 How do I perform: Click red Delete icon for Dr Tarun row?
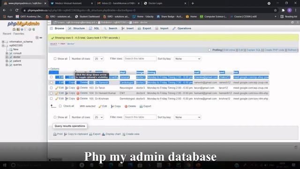(x=78, y=88)
